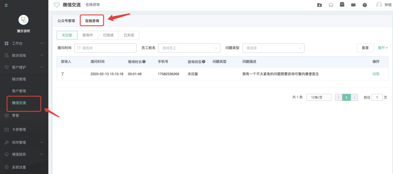The width and height of the screenshot is (393, 174).
Task: Click the 系统设置 hexagon icon
Action: pyautogui.click(x=7, y=167)
